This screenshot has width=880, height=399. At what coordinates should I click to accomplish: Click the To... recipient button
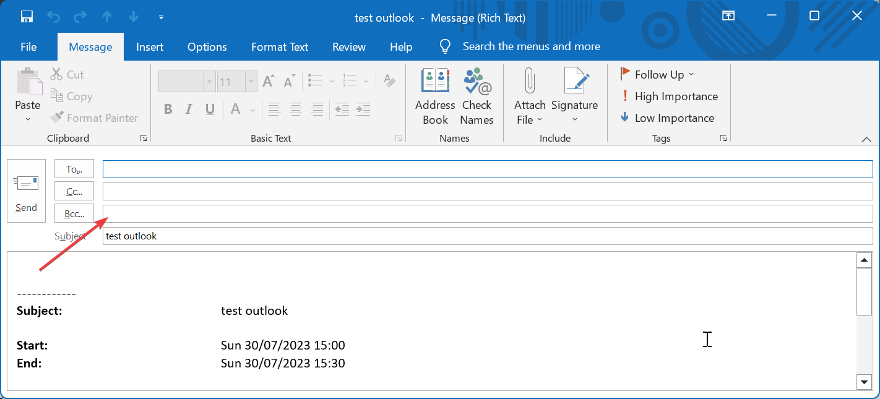74,169
